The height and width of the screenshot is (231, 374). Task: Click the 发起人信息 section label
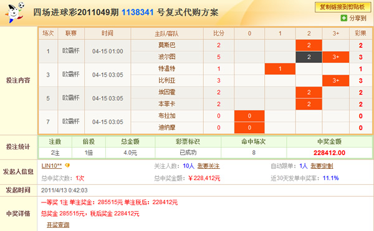[x=18, y=172]
